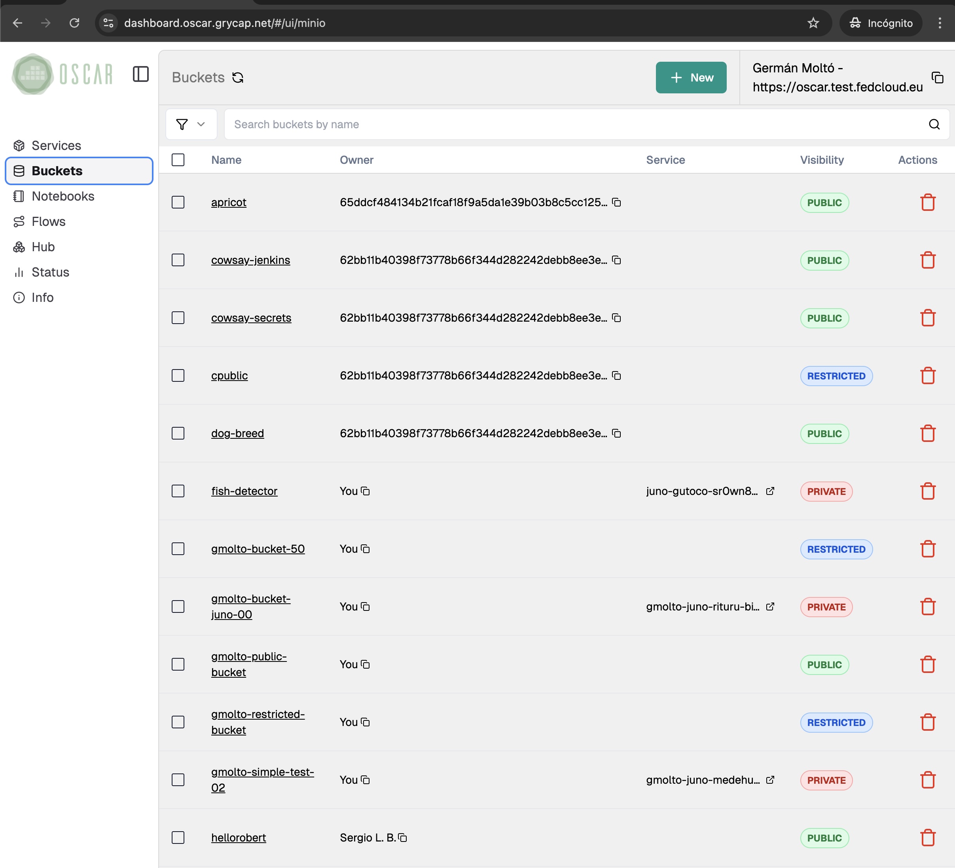Open the juno-gutoco service link
The image size is (955, 868).
point(771,491)
